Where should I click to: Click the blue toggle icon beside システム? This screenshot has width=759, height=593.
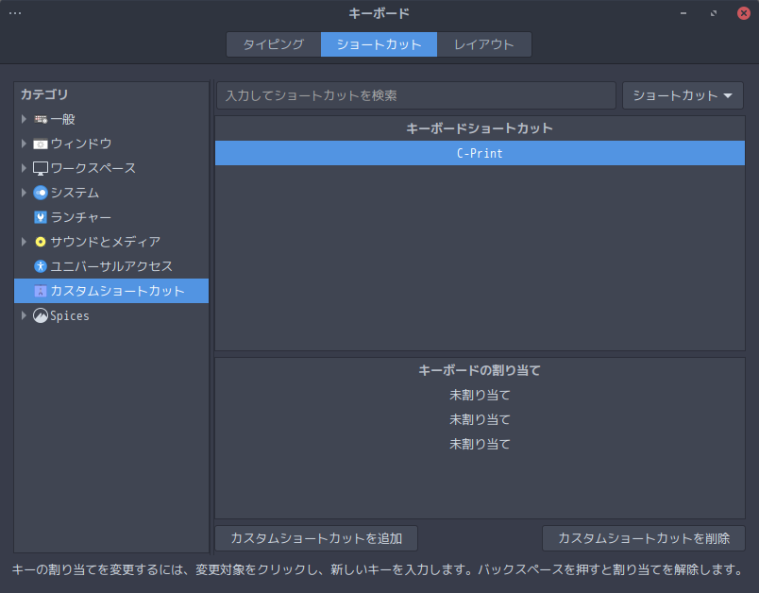(41, 193)
